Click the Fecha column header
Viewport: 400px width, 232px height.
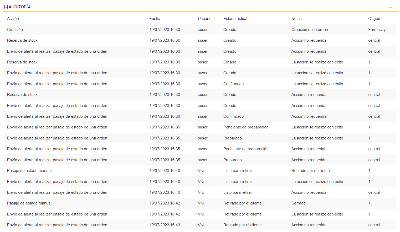155,19
